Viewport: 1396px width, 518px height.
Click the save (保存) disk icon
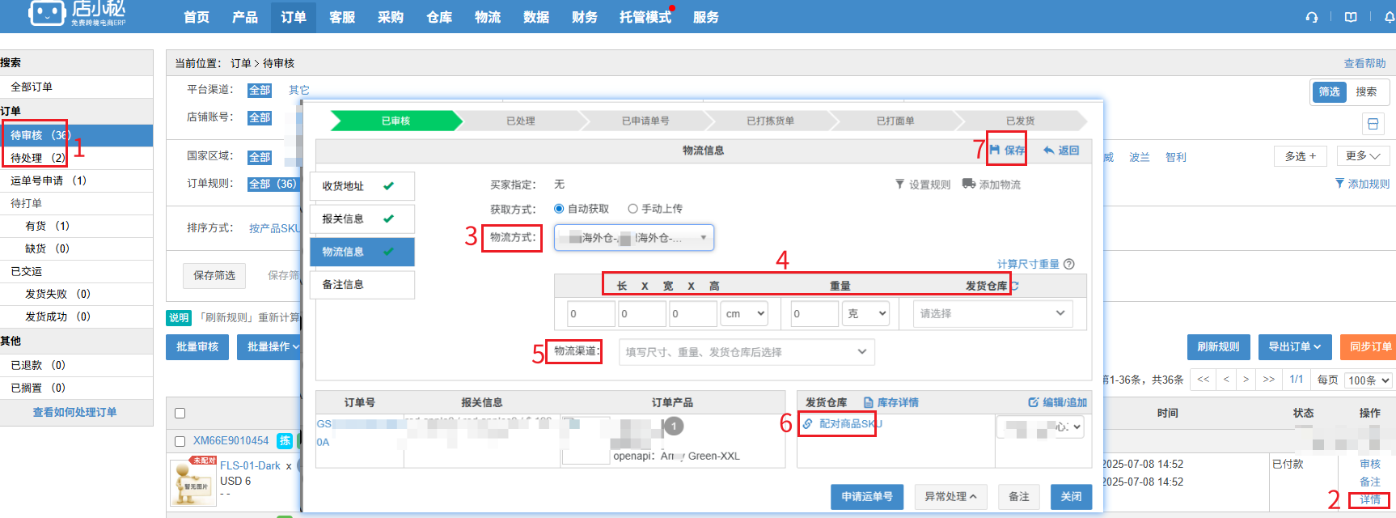[x=995, y=150]
